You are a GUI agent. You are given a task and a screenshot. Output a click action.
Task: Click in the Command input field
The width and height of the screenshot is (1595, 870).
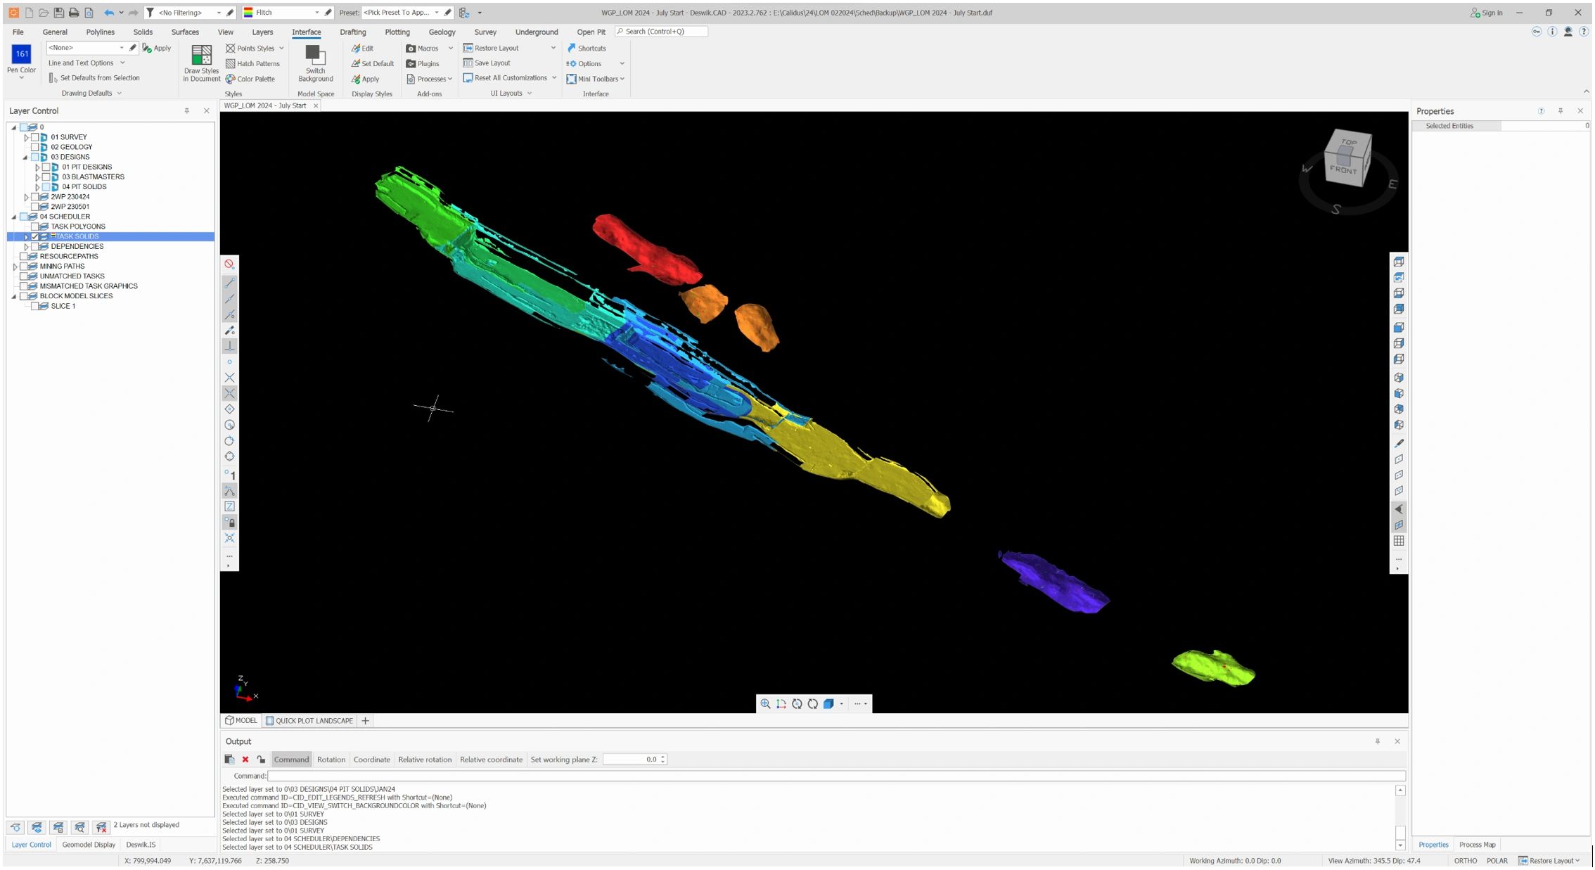click(x=835, y=776)
